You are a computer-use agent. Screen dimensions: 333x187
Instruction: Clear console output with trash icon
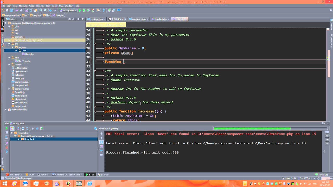[101, 155]
